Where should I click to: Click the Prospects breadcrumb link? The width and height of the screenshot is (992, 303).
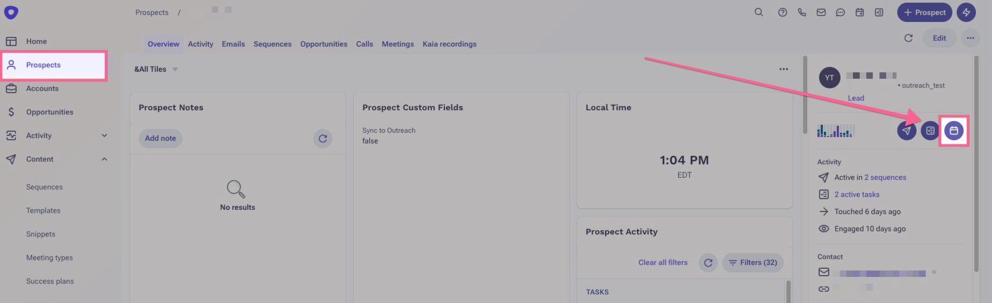tap(152, 12)
